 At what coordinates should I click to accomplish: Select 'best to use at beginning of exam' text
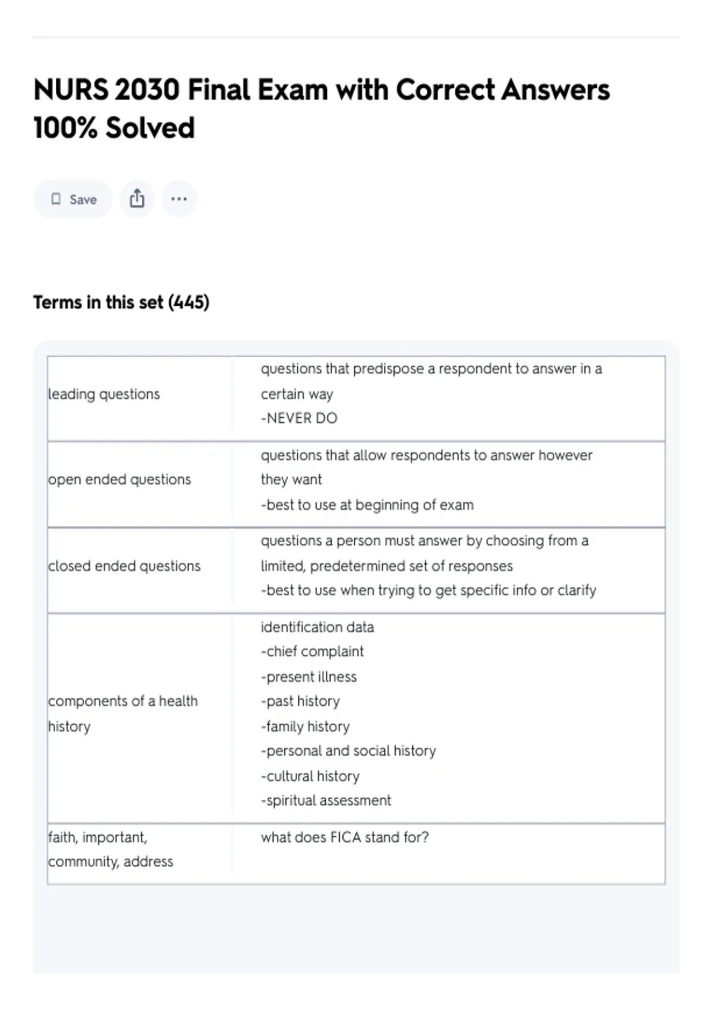pyautogui.click(x=367, y=505)
